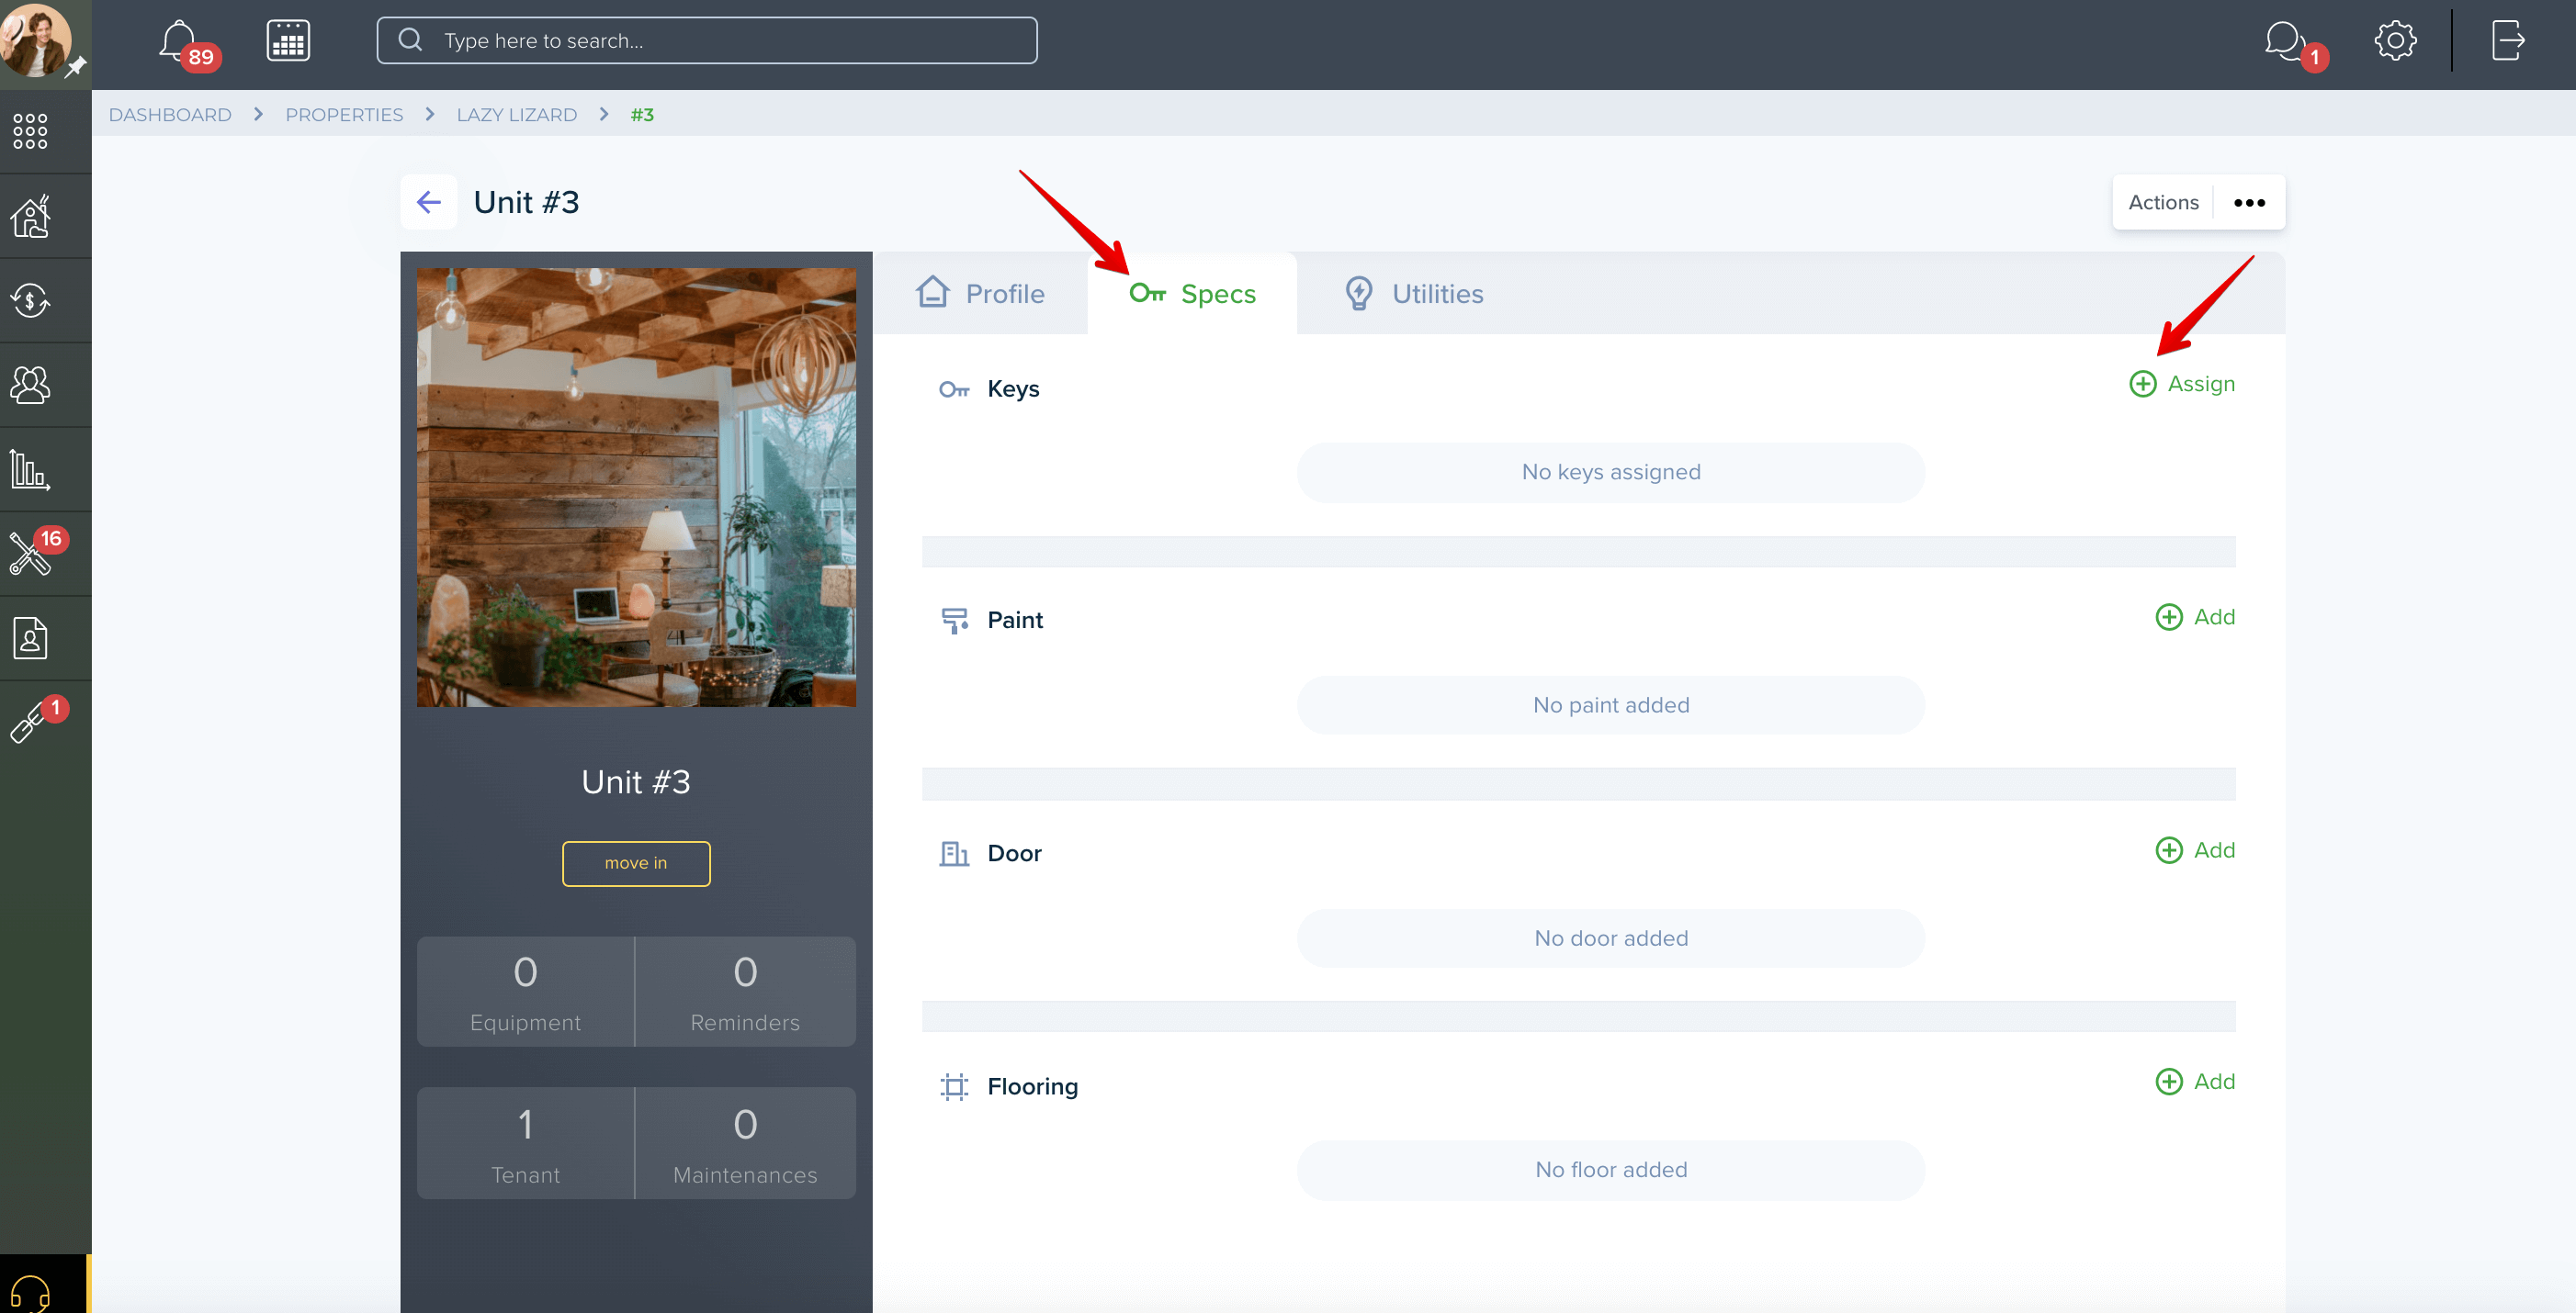The height and width of the screenshot is (1313, 2576).
Task: Click Assign for Keys
Action: (x=2182, y=384)
